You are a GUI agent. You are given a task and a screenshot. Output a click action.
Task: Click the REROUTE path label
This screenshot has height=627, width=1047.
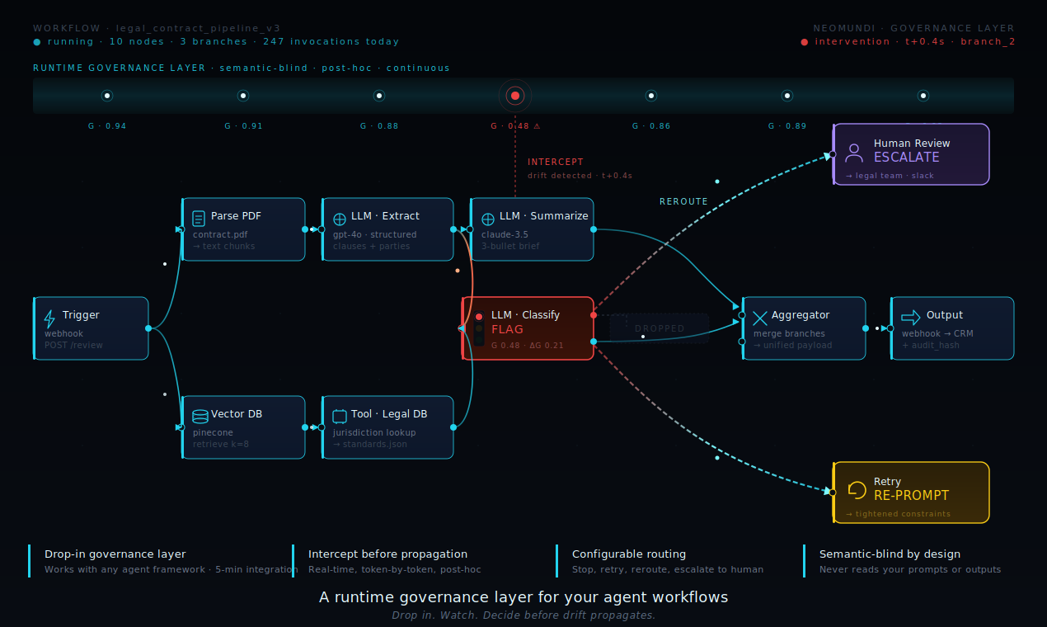coord(683,201)
